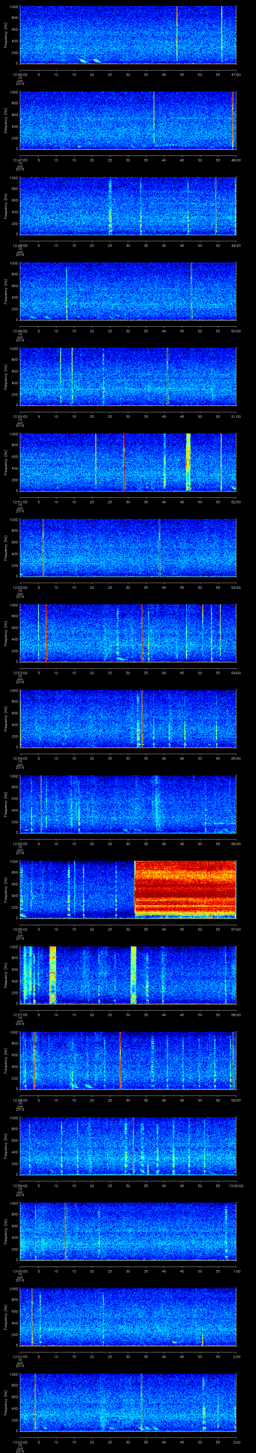The height and width of the screenshot is (1453, 256).
Task: Click the spectrogram panel starting at 12:49:00
Action: coord(128,291)
